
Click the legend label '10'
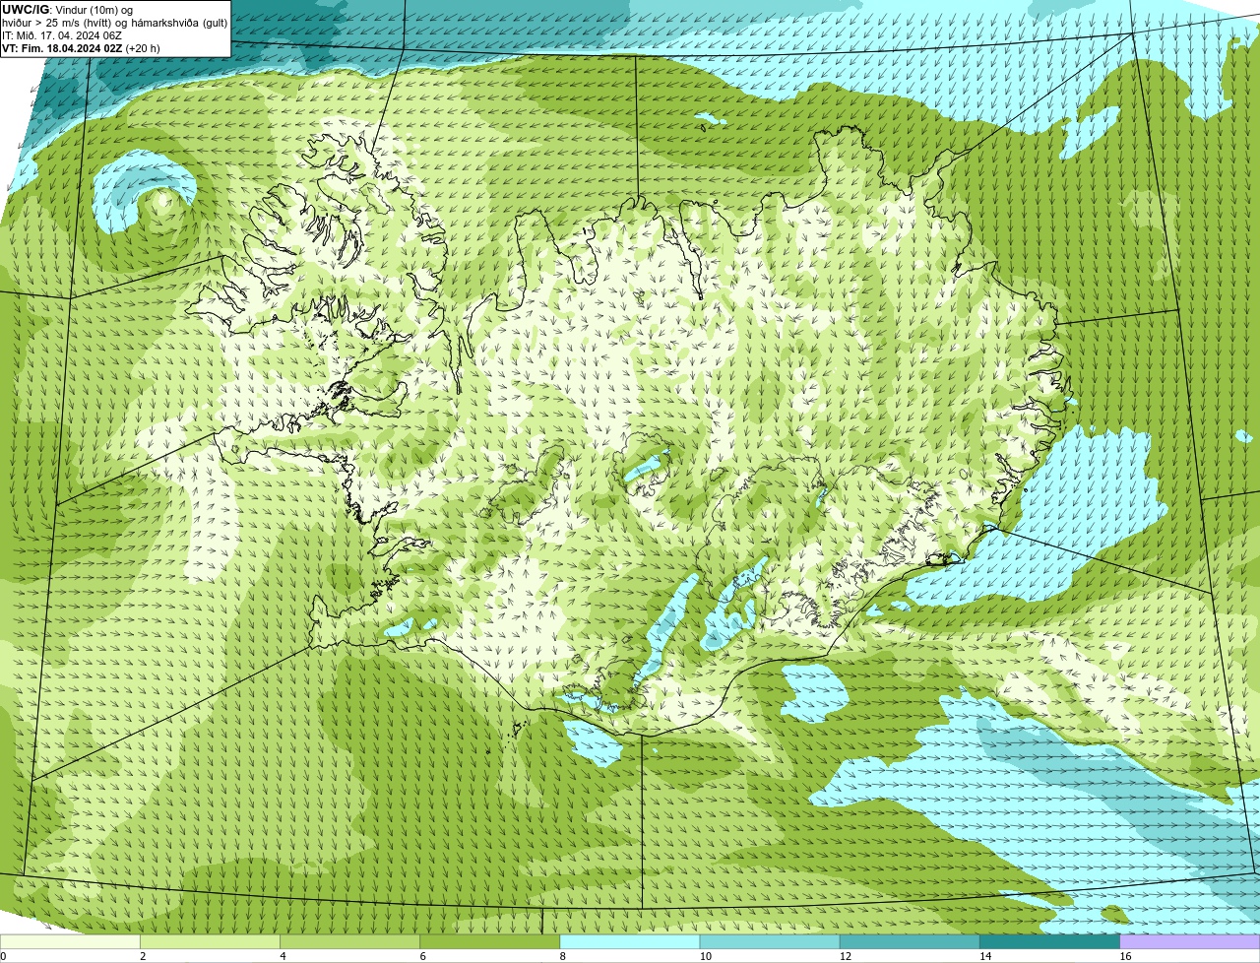[705, 956]
